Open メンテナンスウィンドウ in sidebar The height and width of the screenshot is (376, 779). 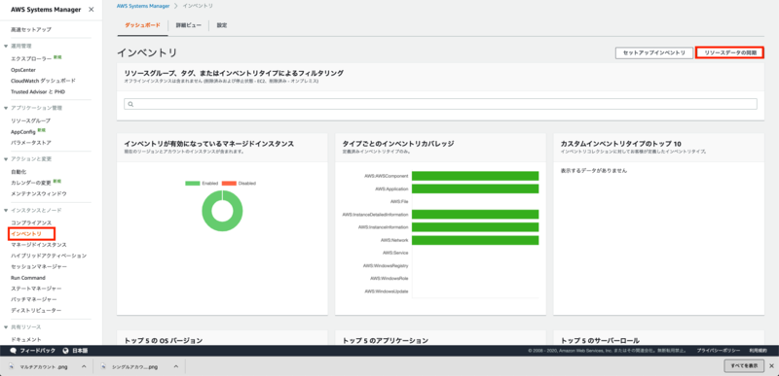click(38, 193)
